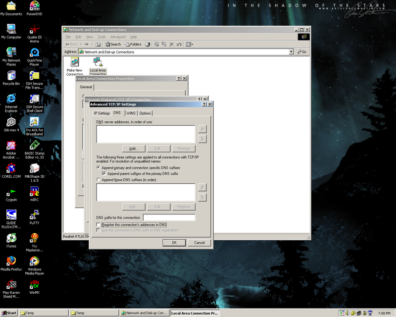Open My Documents desktop icon
The image size is (396, 317).
pyautogui.click(x=11, y=8)
